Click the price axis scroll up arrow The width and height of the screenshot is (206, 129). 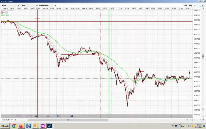[203, 9]
